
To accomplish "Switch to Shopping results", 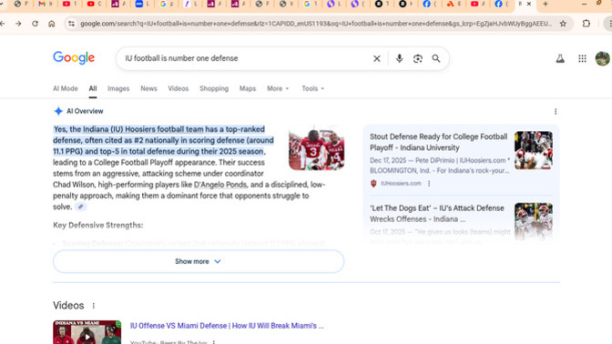I will (x=214, y=88).
